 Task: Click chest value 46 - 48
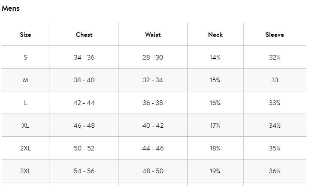84,126
